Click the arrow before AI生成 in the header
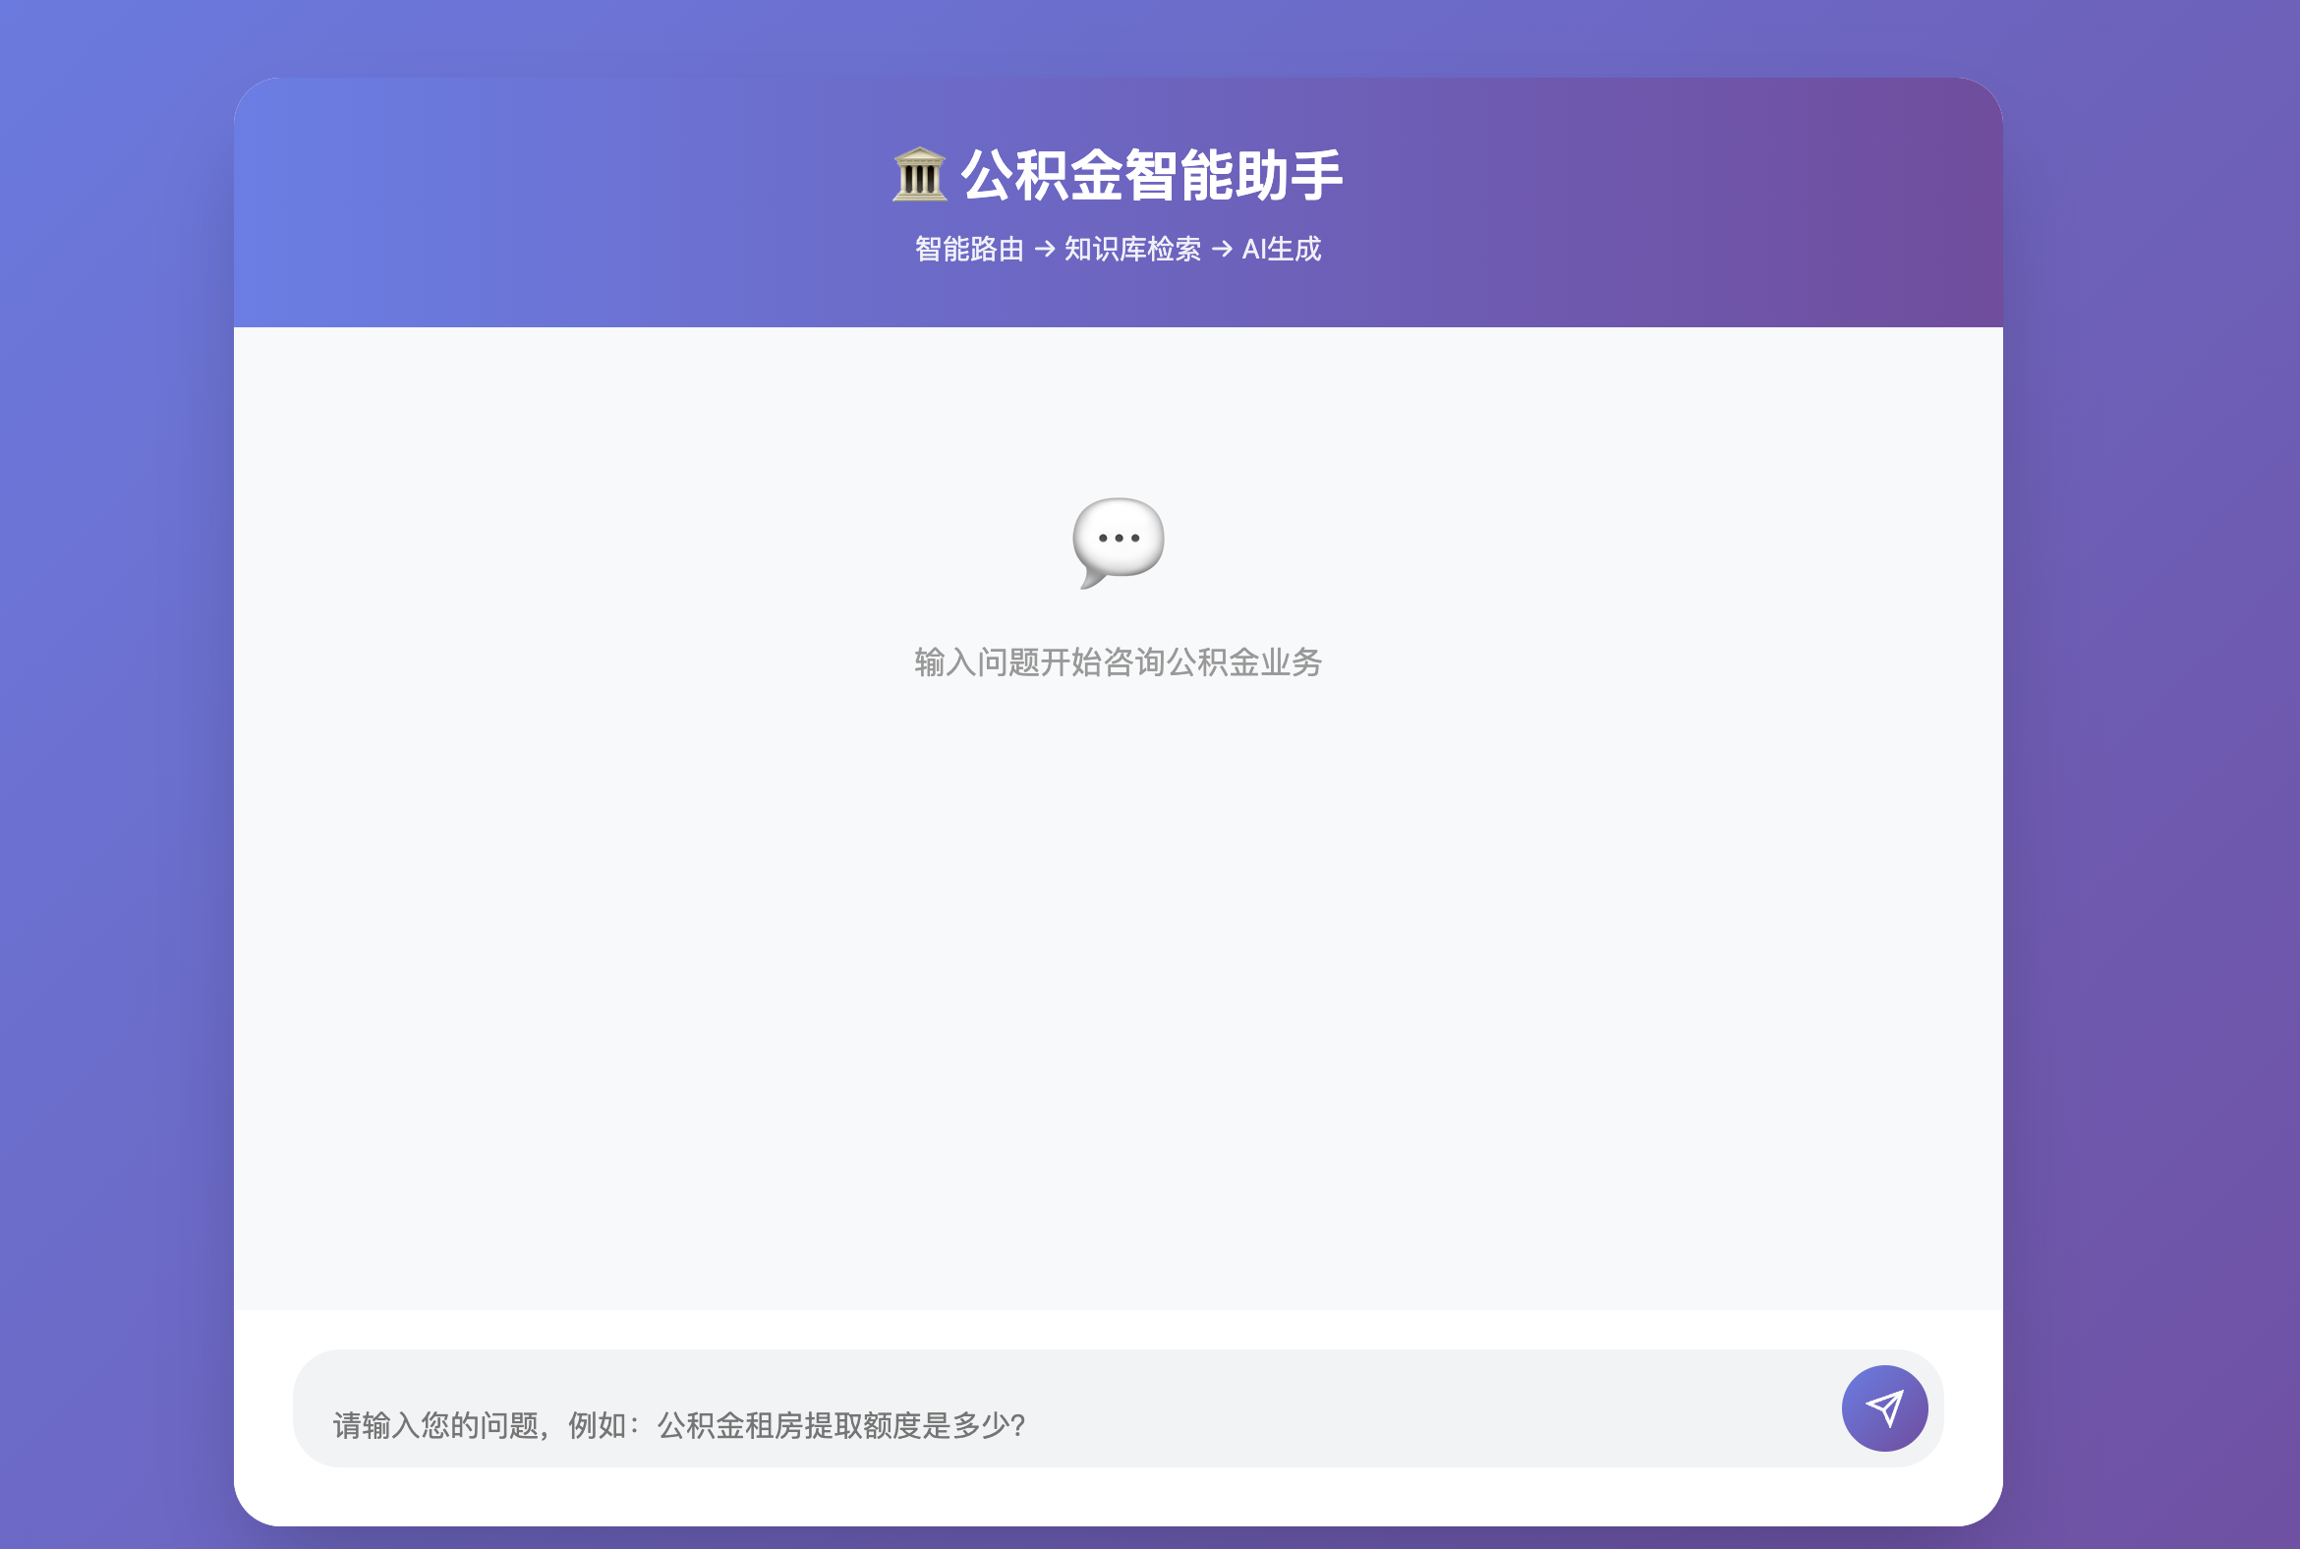 click(1223, 249)
